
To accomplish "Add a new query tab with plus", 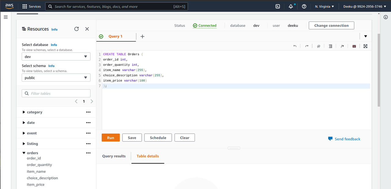I will (142, 37).
